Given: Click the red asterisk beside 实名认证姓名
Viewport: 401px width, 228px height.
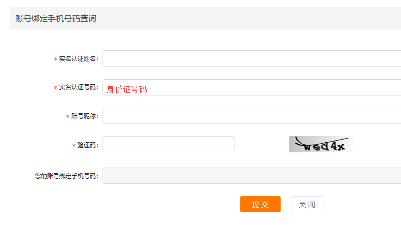Looking at the screenshot, I should (x=55, y=59).
